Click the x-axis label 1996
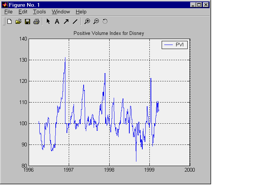This screenshot has height=185, width=275. click(x=29, y=170)
